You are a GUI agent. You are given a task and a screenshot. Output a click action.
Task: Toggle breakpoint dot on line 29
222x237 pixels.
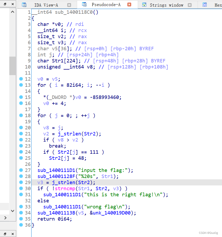click(21, 182)
